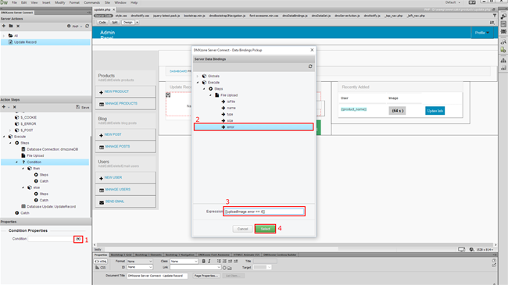This screenshot has height=285, width=508.
Task: Collapse the Condition step in Action Steps
Action: (16, 162)
